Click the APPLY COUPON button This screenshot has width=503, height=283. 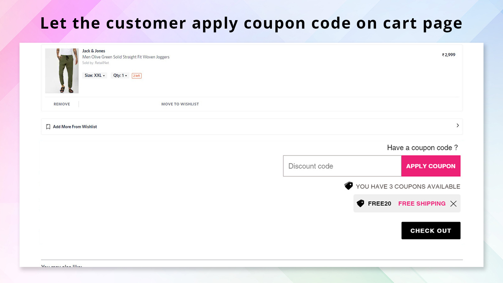pos(431,166)
